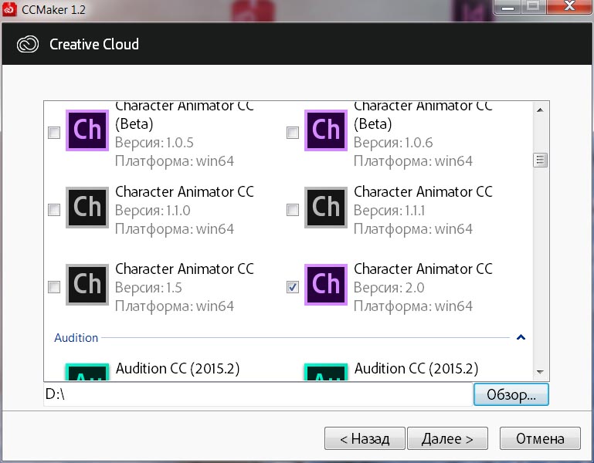This screenshot has width=594, height=463.
Task: Click the Версия: 1.5 text
Action: click(148, 288)
